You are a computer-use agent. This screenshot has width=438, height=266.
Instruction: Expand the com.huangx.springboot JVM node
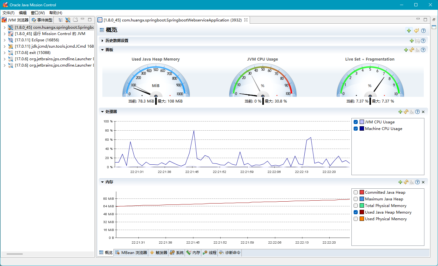tap(4, 27)
